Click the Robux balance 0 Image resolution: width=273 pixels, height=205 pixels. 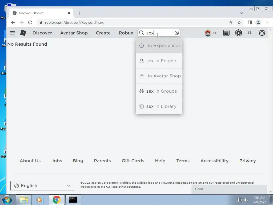[x=250, y=33]
